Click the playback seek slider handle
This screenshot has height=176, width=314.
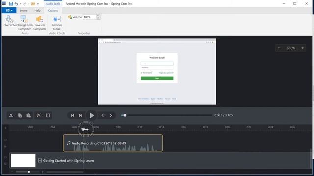(125, 115)
